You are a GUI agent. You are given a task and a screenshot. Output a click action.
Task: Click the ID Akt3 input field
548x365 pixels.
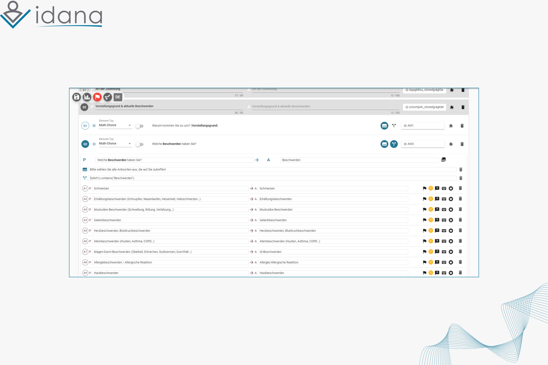(x=423, y=144)
